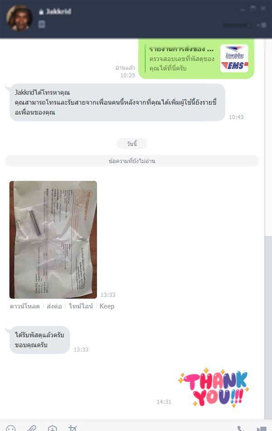Image resolution: width=272 pixels, height=431 pixels.
Task: Click Jakkrid's profile picture
Action: (x=19, y=18)
